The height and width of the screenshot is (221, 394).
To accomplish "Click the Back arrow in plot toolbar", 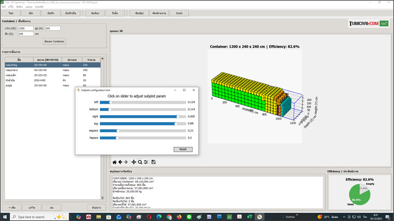I will point(120,162).
